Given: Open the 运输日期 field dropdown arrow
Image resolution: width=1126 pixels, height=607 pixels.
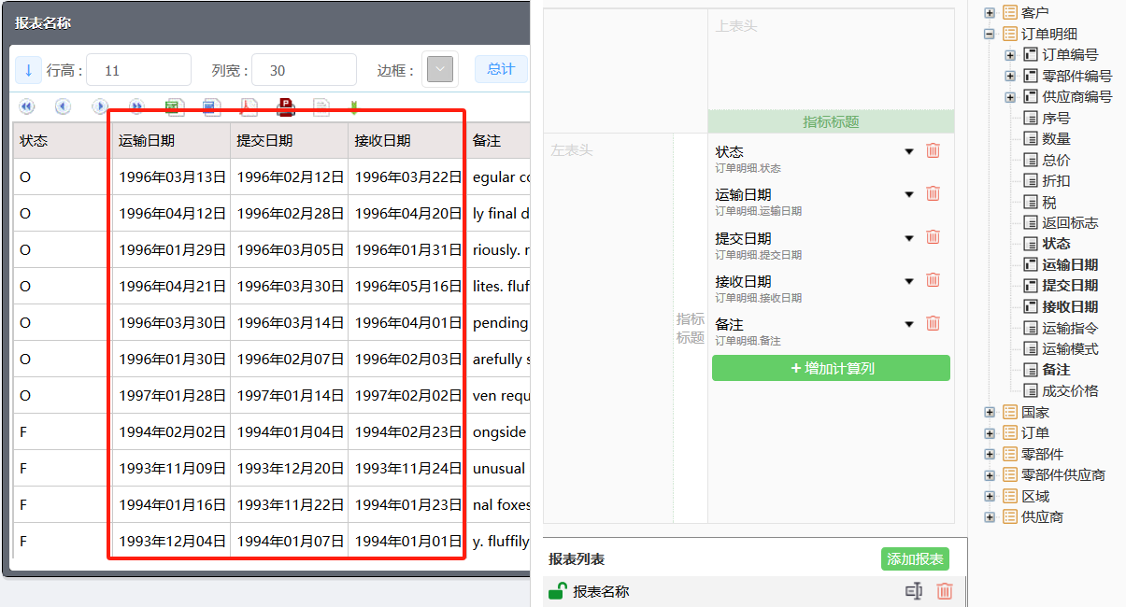Looking at the screenshot, I should pyautogui.click(x=909, y=195).
